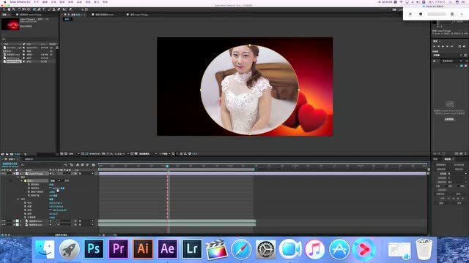
Task: Open the 编辑 (Edit) menu
Action: 45,2
